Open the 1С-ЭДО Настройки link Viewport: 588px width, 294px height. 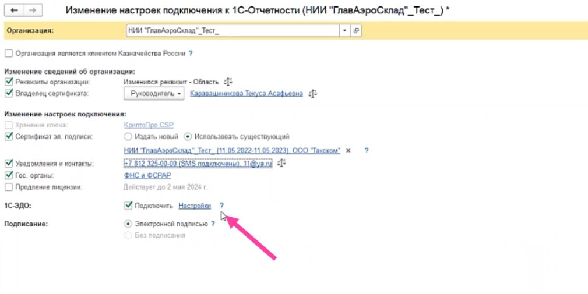pyautogui.click(x=195, y=206)
